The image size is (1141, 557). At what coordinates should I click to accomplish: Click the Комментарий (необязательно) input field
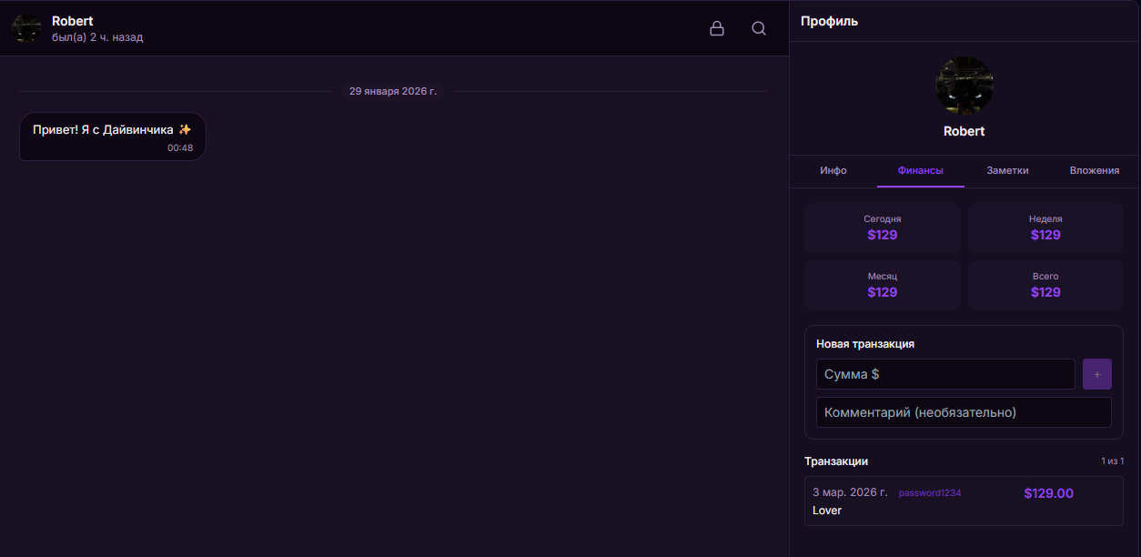tap(964, 412)
